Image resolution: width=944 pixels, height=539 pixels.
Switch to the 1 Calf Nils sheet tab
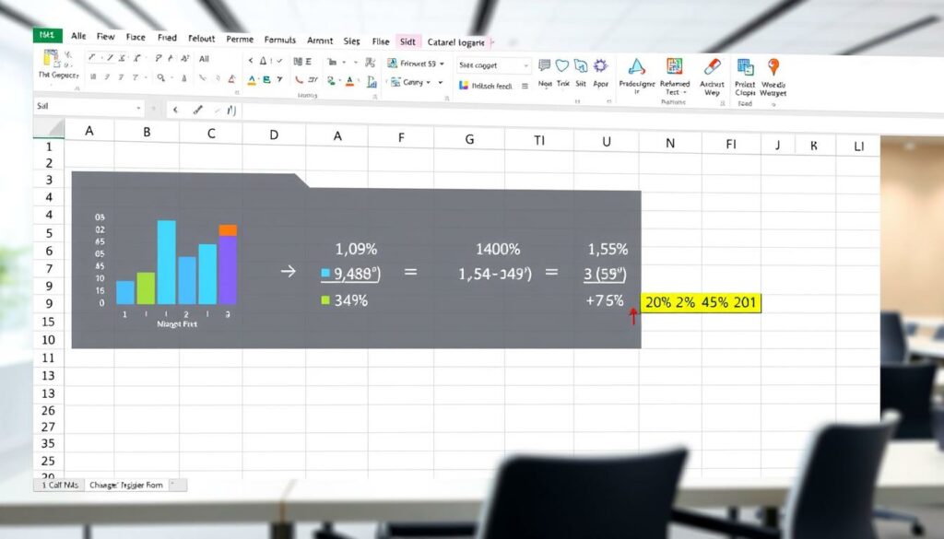pos(60,485)
